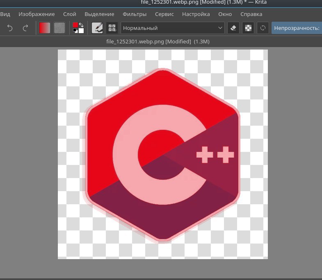This screenshot has height=280, width=322.
Task: Open the Вид menu
Action: [5, 14]
